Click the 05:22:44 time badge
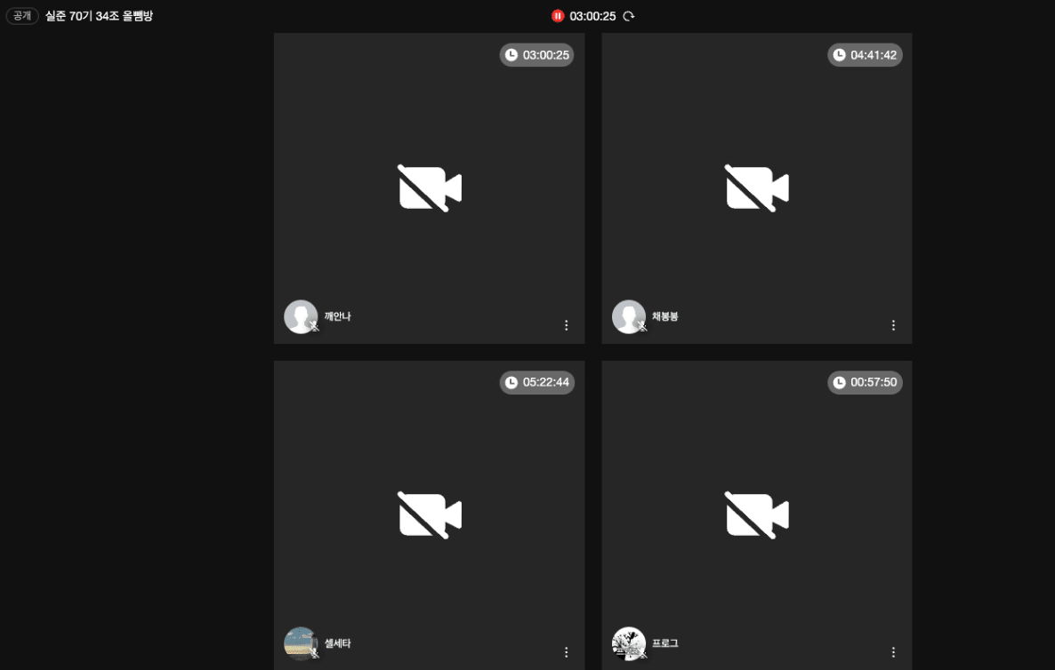The image size is (1055, 670). (537, 382)
